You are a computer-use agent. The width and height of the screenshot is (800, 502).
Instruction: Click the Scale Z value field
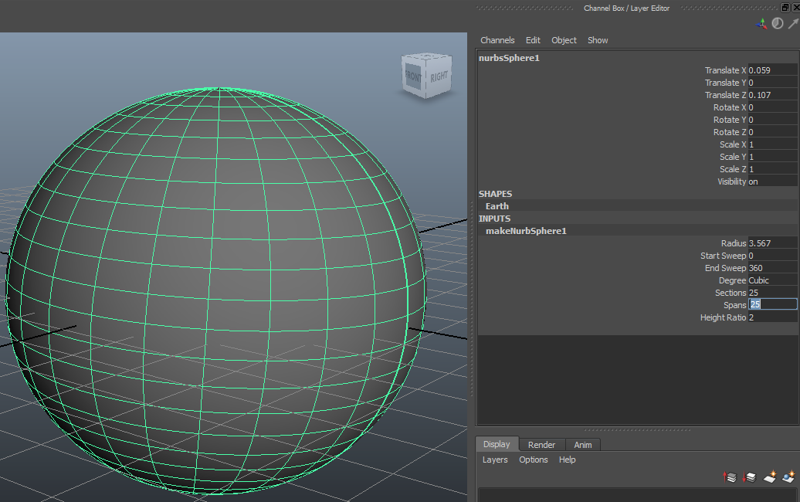(x=772, y=169)
